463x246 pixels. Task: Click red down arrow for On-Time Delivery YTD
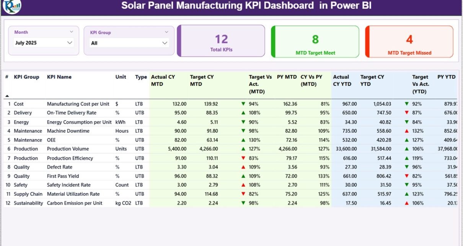406,113
